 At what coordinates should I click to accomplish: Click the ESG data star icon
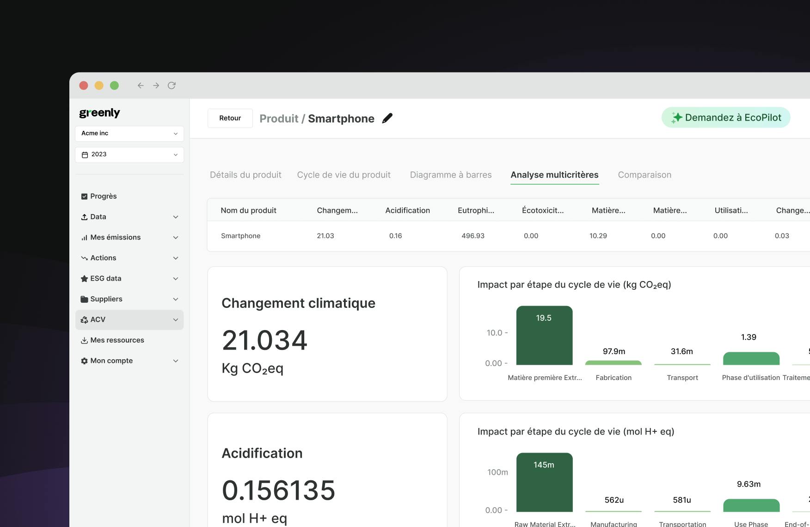pyautogui.click(x=84, y=278)
